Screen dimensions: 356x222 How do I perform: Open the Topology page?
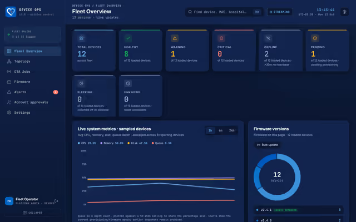point(32,62)
